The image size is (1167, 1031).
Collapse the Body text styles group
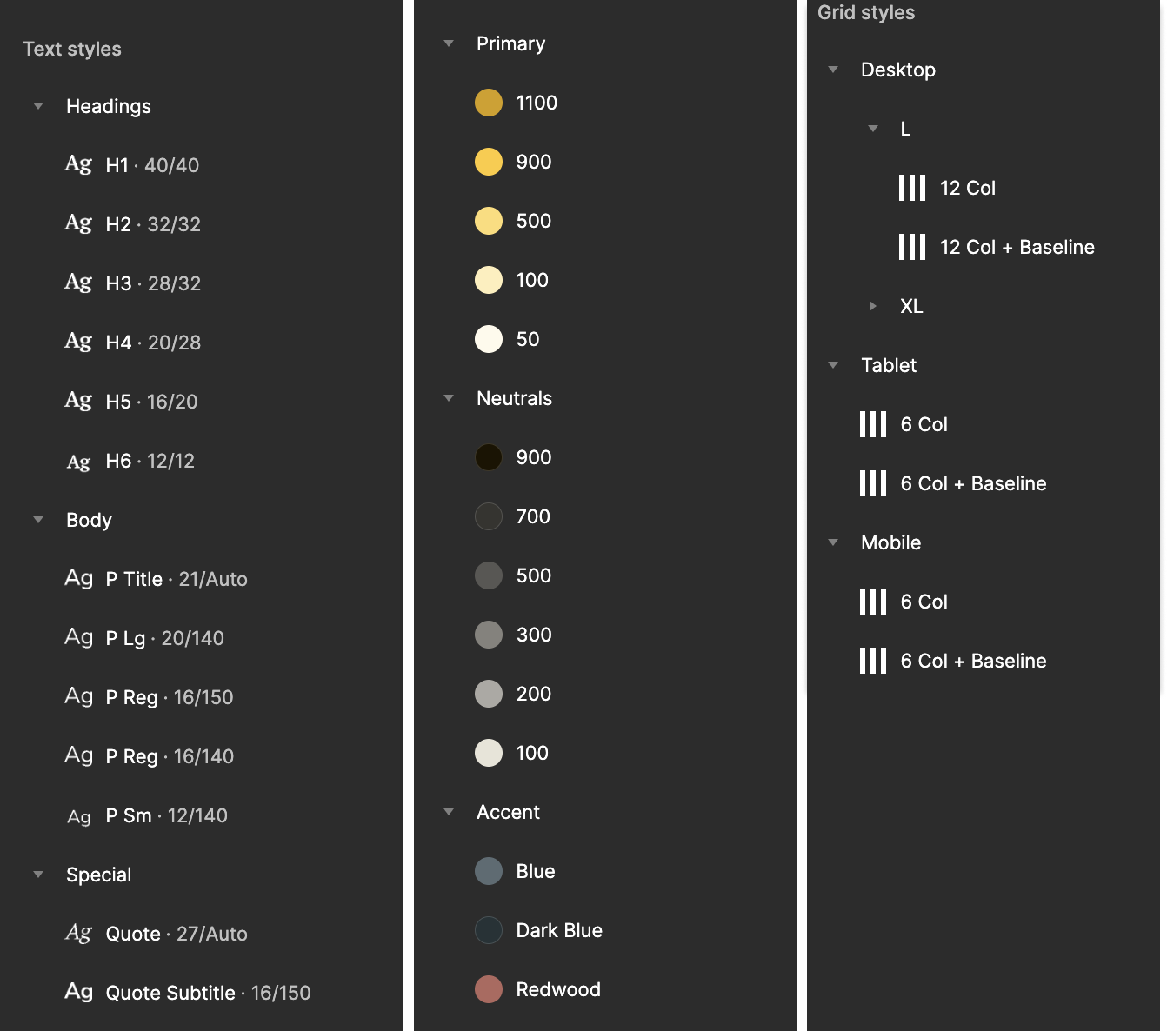tap(38, 520)
